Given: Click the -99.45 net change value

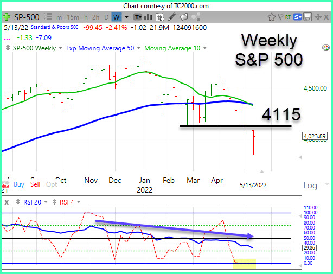Looking at the screenshot, I should [92, 27].
